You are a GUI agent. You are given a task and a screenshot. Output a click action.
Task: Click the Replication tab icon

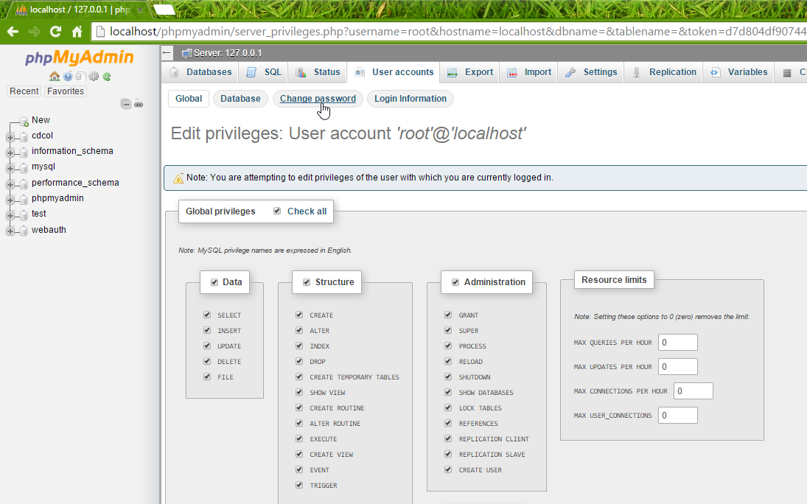[x=637, y=73]
